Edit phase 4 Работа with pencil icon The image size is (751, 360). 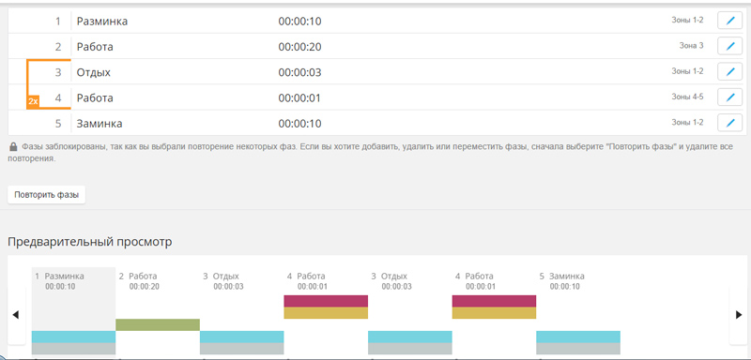729,97
